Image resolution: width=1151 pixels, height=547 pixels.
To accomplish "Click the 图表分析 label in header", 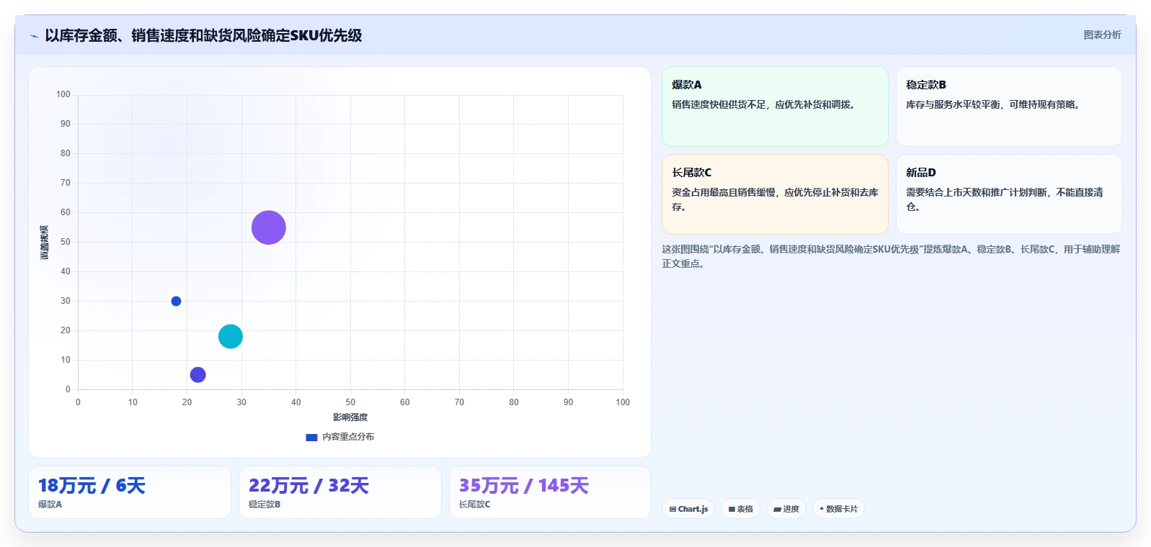I will (x=1102, y=35).
